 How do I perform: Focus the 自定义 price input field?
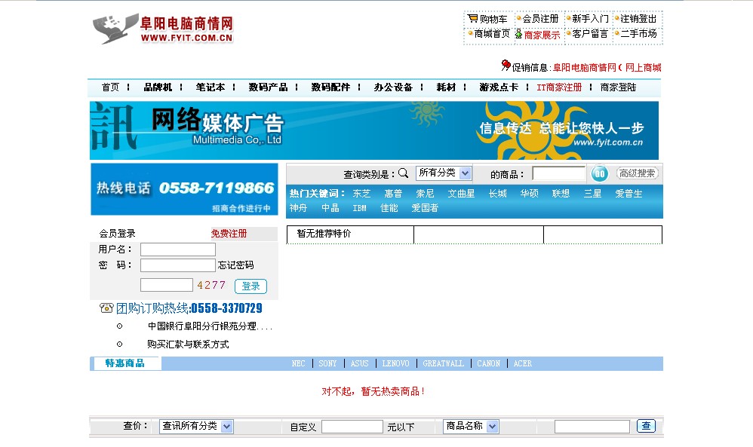click(352, 427)
